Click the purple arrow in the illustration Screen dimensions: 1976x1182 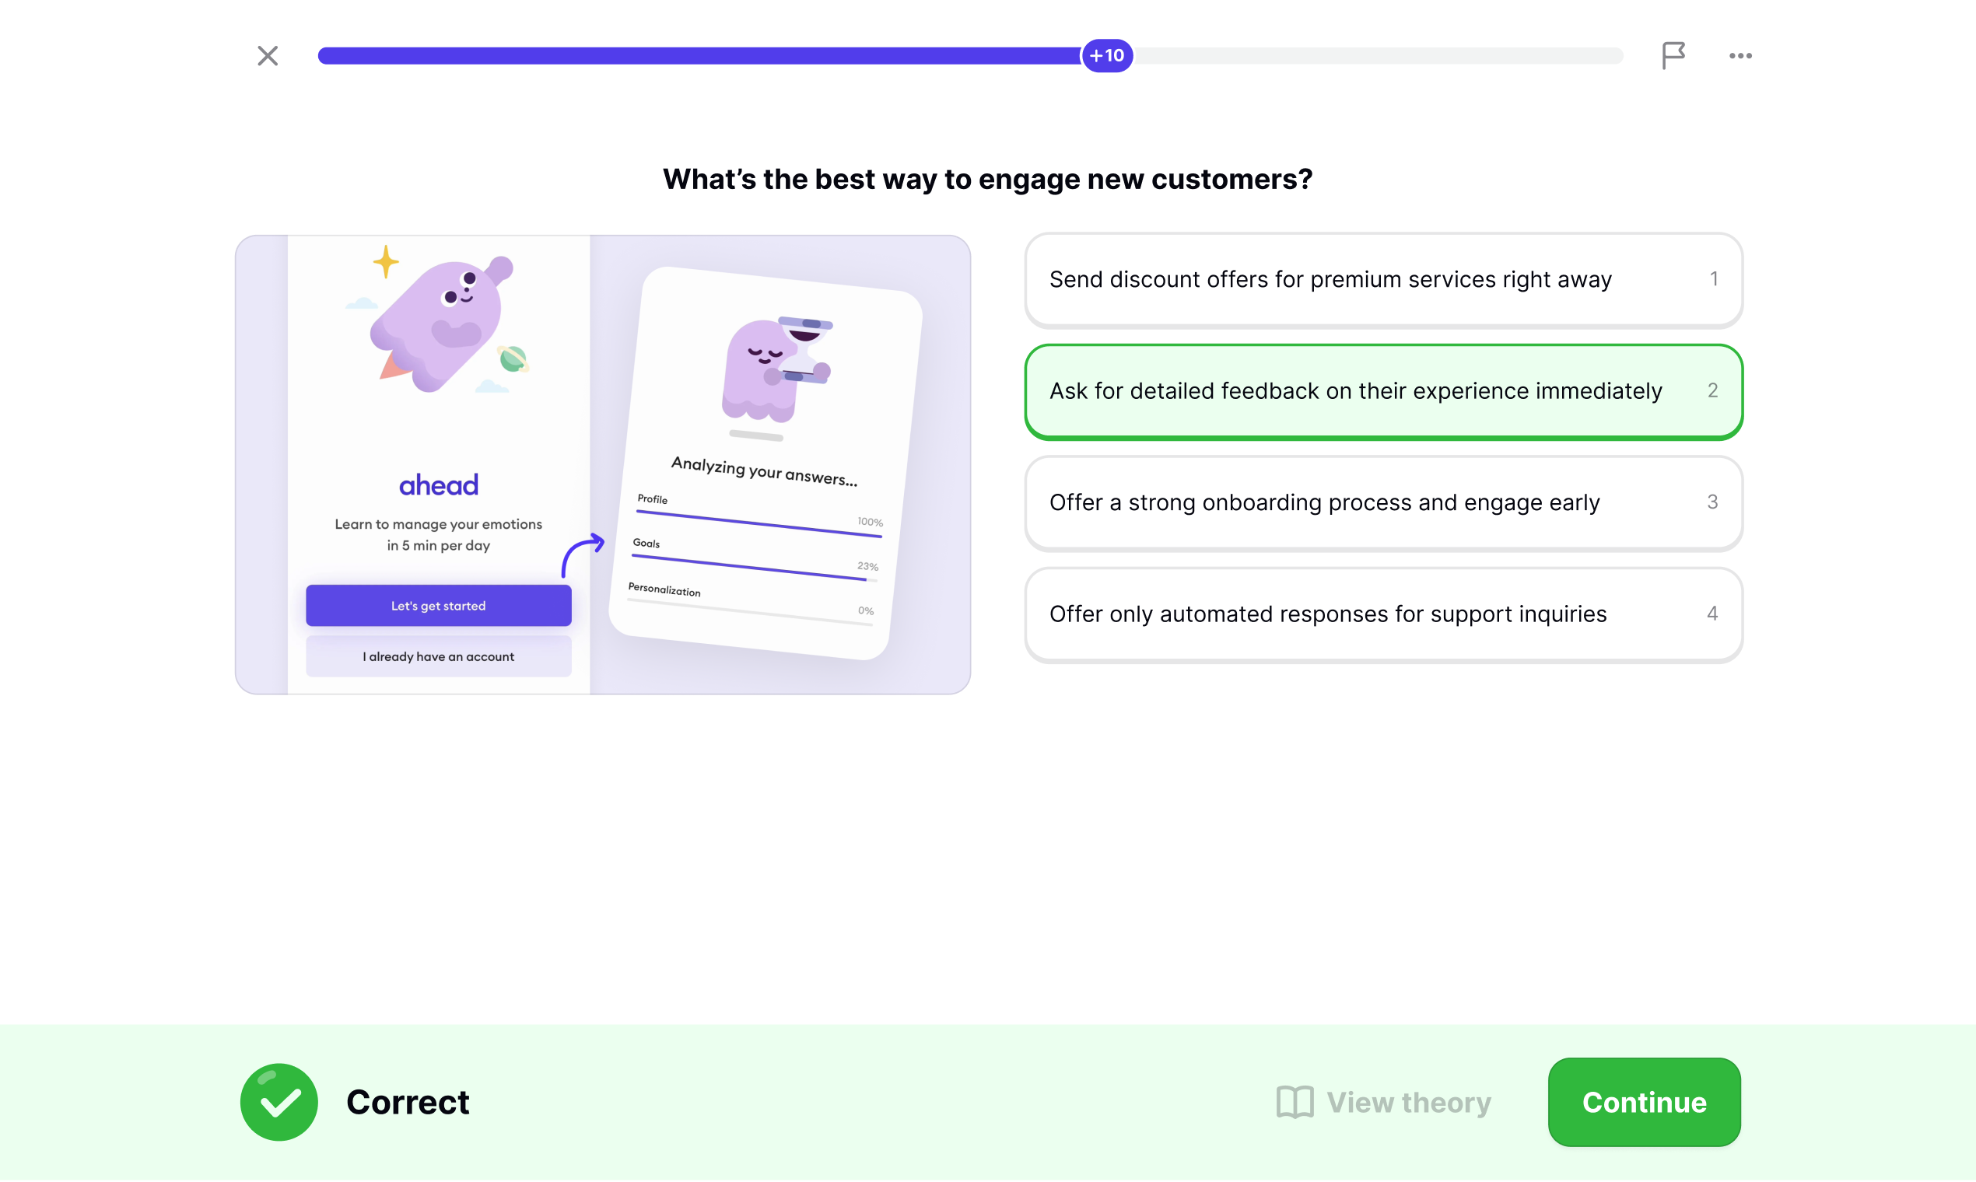[x=584, y=552]
